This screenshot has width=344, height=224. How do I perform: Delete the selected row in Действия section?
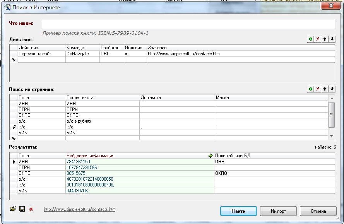(318, 39)
